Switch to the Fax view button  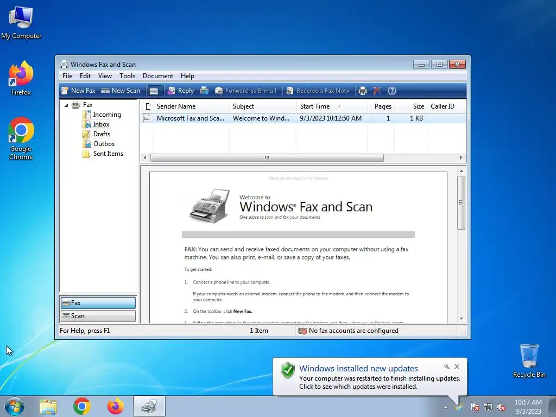pos(98,303)
